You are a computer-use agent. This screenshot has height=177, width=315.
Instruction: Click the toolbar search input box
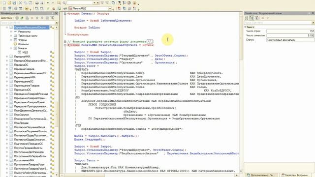80,3
